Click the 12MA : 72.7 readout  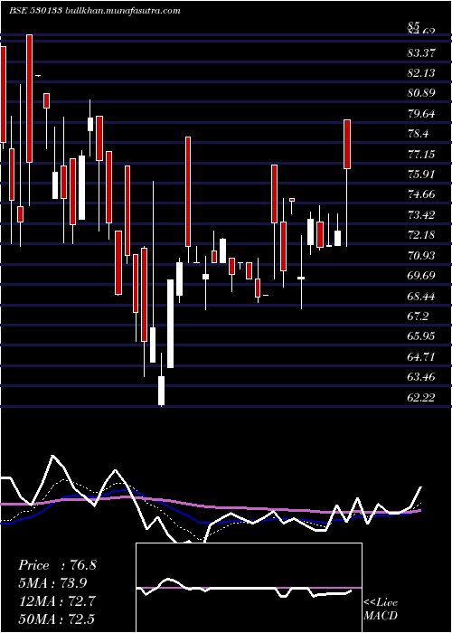click(x=57, y=601)
